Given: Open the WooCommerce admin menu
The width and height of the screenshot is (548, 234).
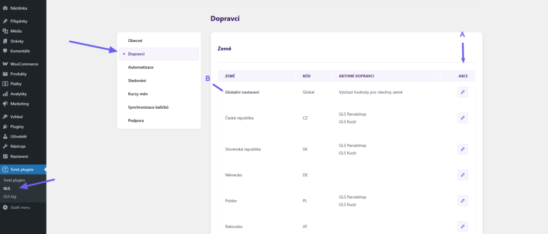Looking at the screenshot, I should click(x=24, y=64).
